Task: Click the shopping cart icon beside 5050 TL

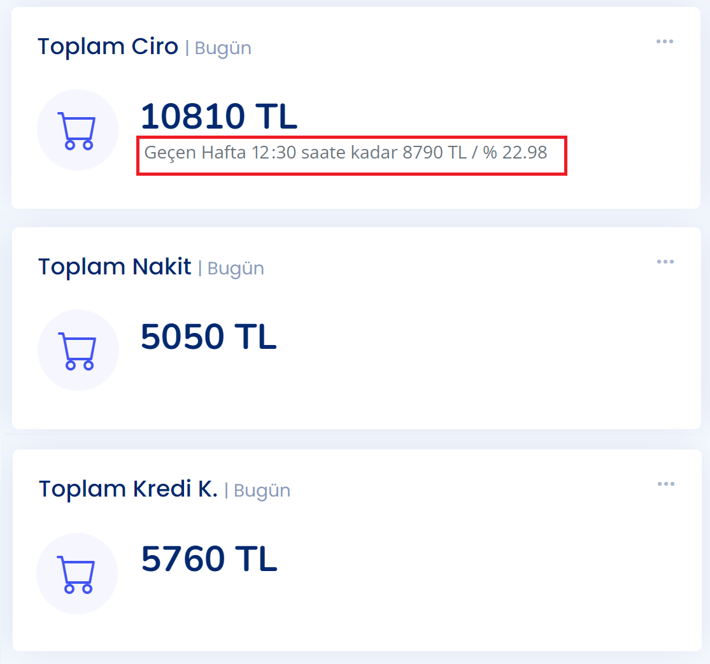Action: click(x=78, y=350)
